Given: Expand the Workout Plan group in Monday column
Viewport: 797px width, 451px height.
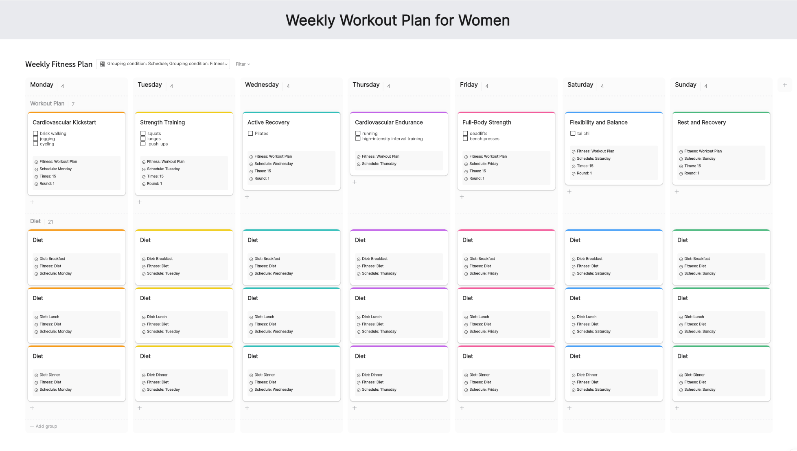Looking at the screenshot, I should coord(47,103).
